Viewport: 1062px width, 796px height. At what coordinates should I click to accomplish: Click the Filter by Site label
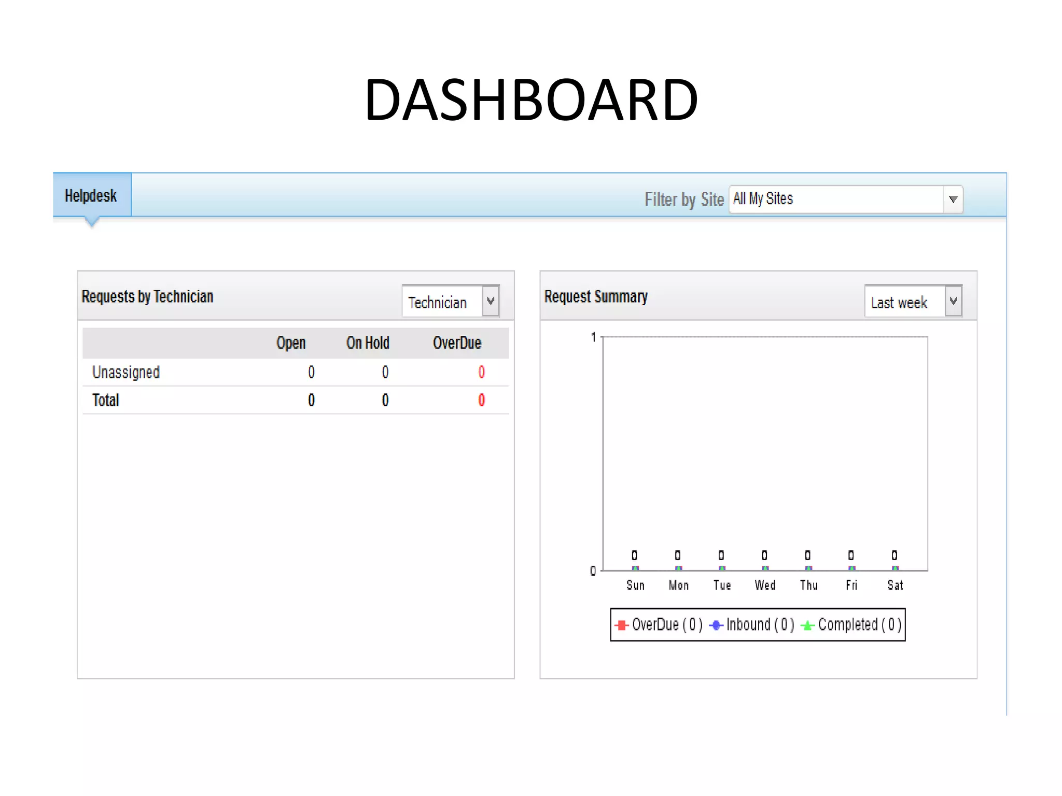[684, 200]
